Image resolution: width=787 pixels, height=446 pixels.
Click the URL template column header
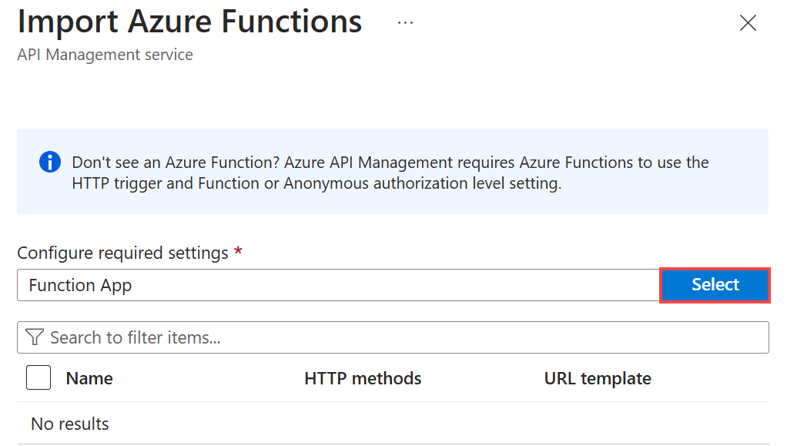click(598, 378)
